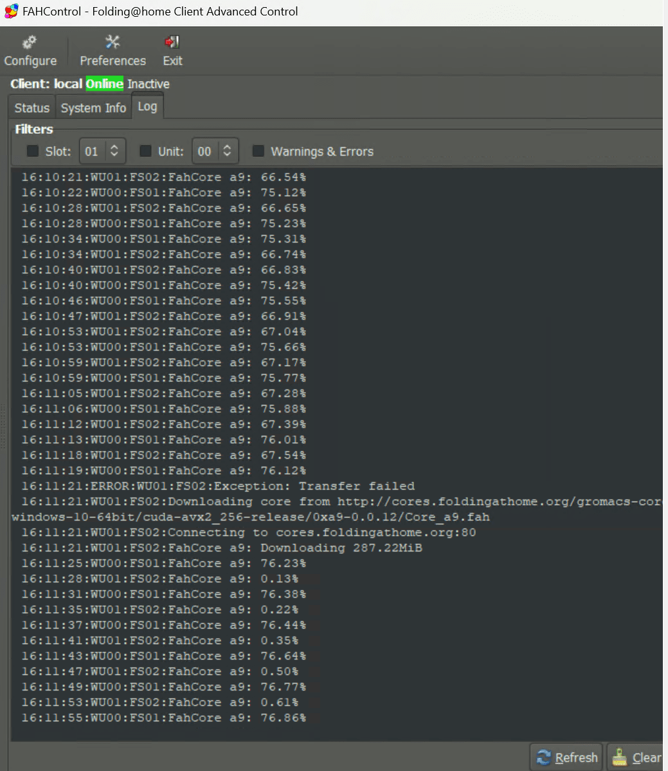This screenshot has width=668, height=771.
Task: Click the 'Downloading 287.22MiB' log line
Action: pyautogui.click(x=222, y=548)
